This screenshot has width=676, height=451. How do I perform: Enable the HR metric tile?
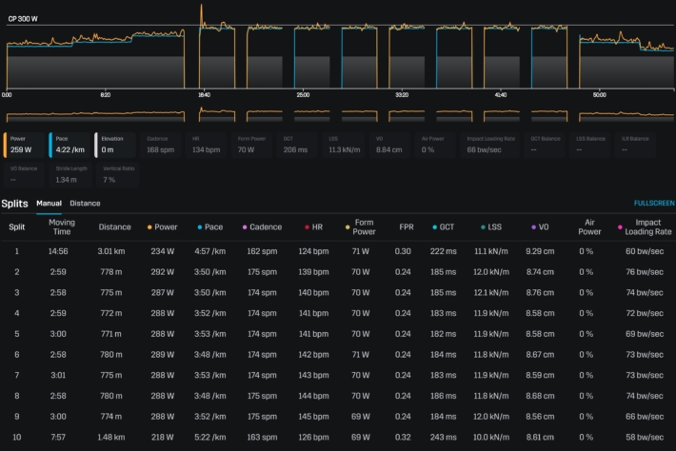(x=206, y=144)
